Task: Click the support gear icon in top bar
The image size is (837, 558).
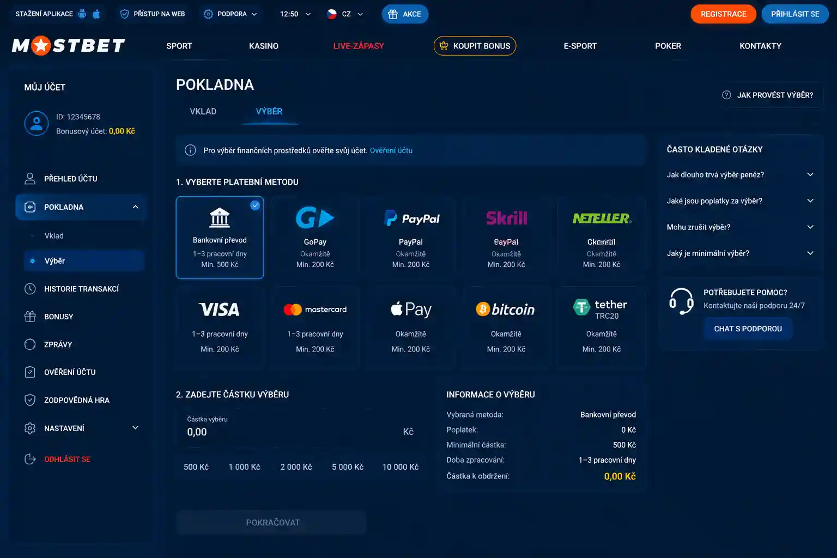Action: tap(208, 14)
